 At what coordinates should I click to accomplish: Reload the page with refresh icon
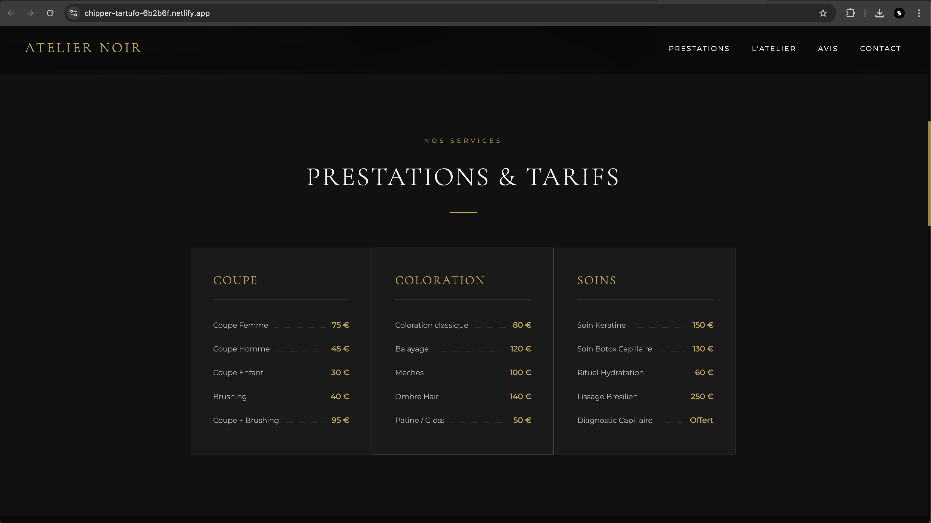click(50, 13)
